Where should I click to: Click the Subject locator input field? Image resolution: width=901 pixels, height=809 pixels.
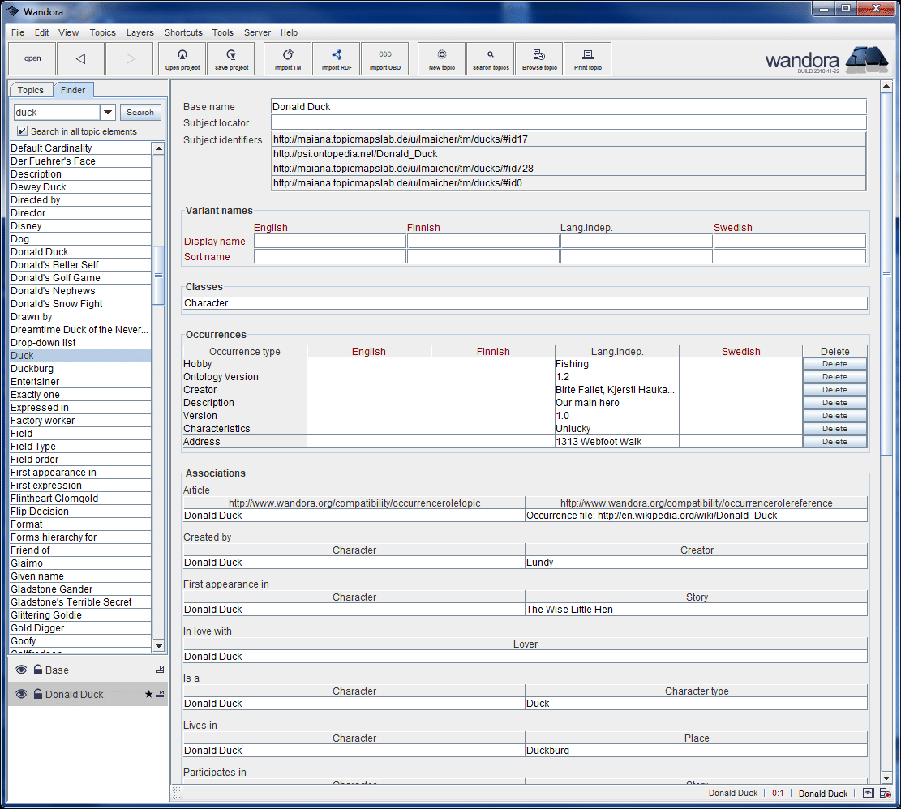click(x=568, y=122)
